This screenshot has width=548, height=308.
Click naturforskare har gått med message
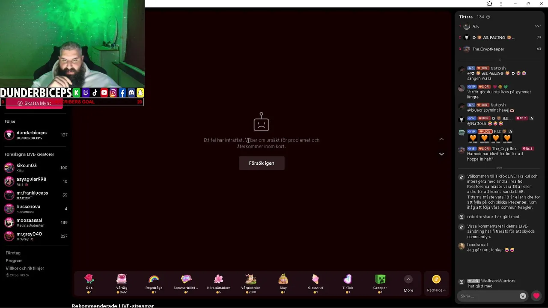[493, 217]
